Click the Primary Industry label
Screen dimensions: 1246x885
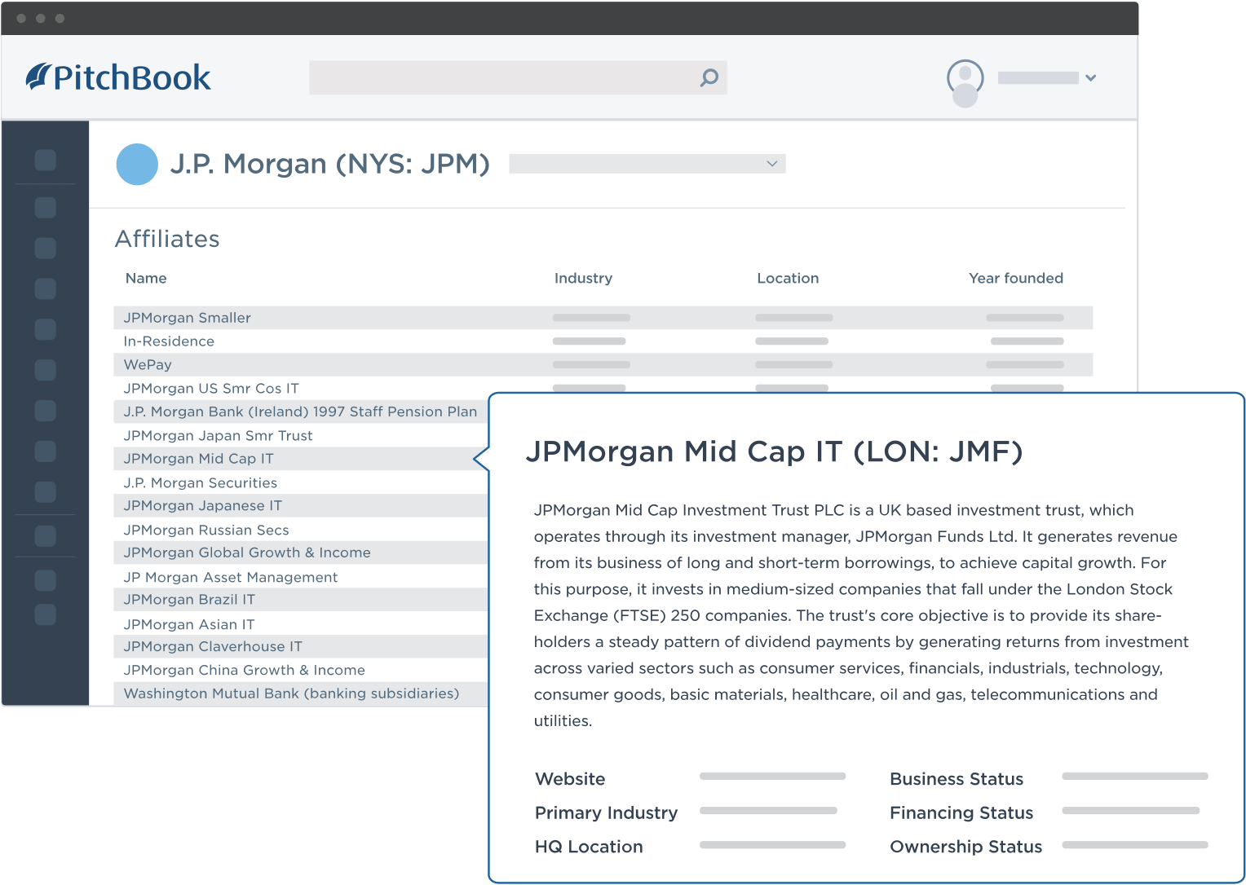[606, 813]
